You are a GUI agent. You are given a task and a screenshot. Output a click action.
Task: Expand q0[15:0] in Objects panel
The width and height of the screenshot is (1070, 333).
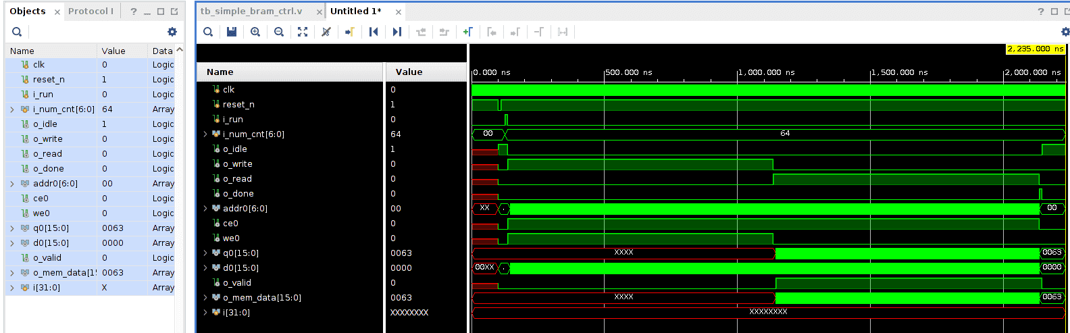[12, 228]
